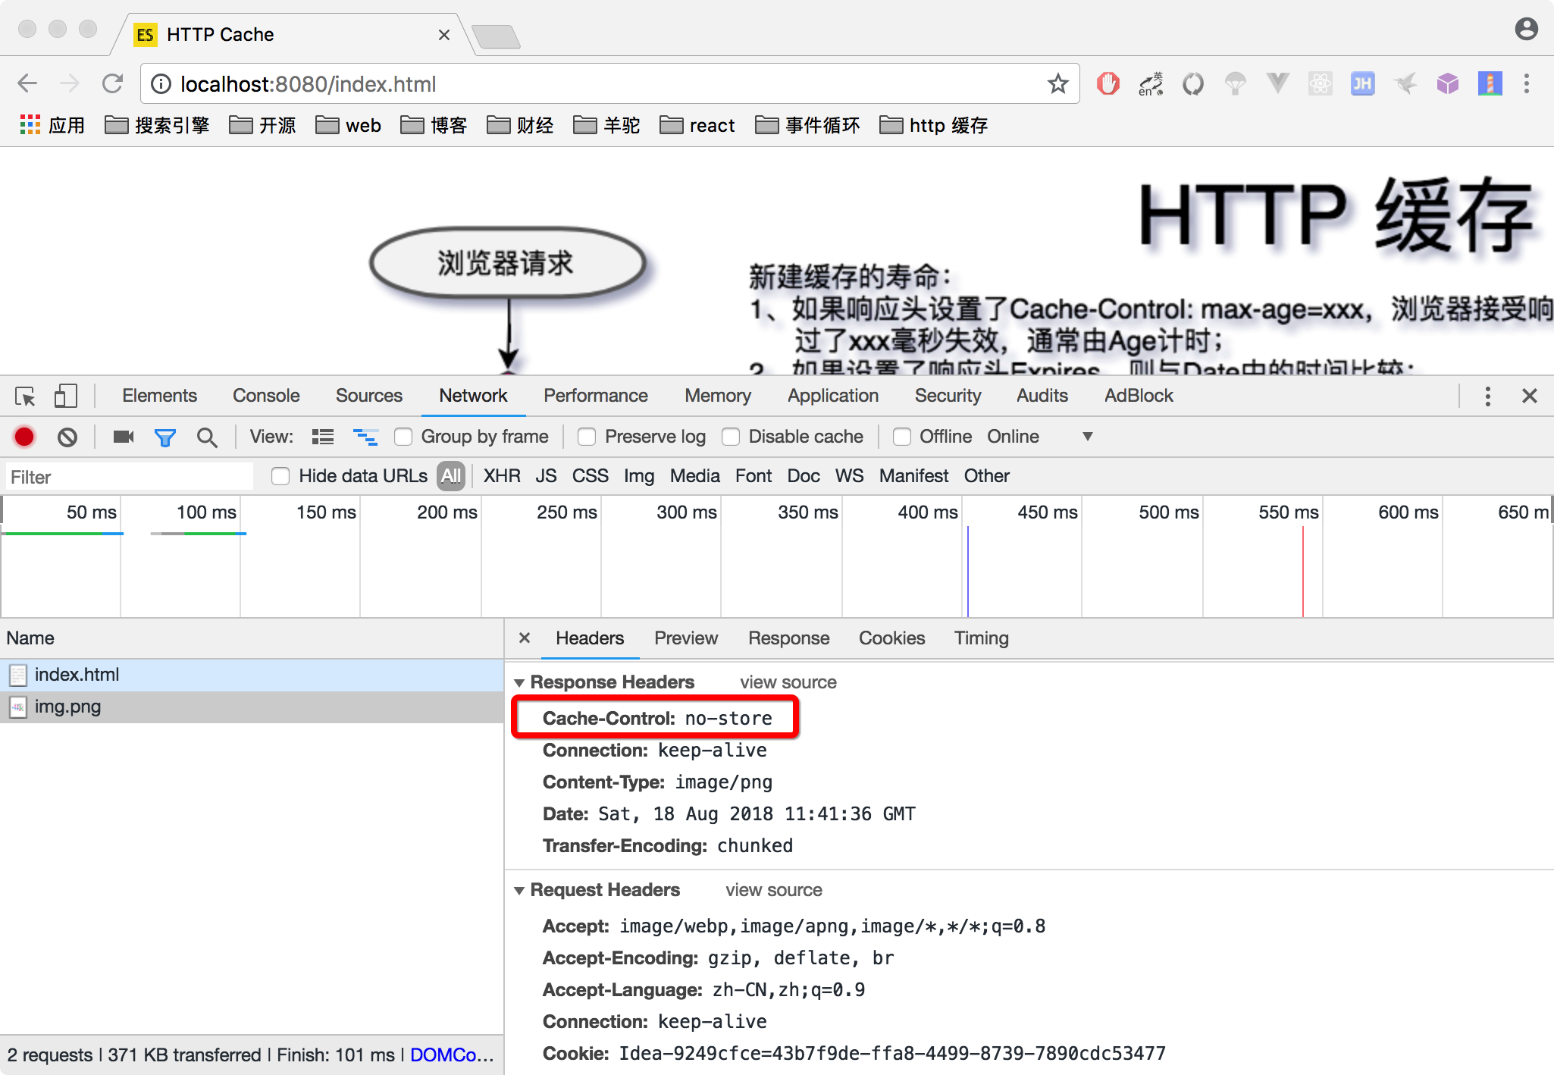Screen dimensions: 1554x1075
Task: Enable the Preserve log checkbox
Action: click(587, 437)
